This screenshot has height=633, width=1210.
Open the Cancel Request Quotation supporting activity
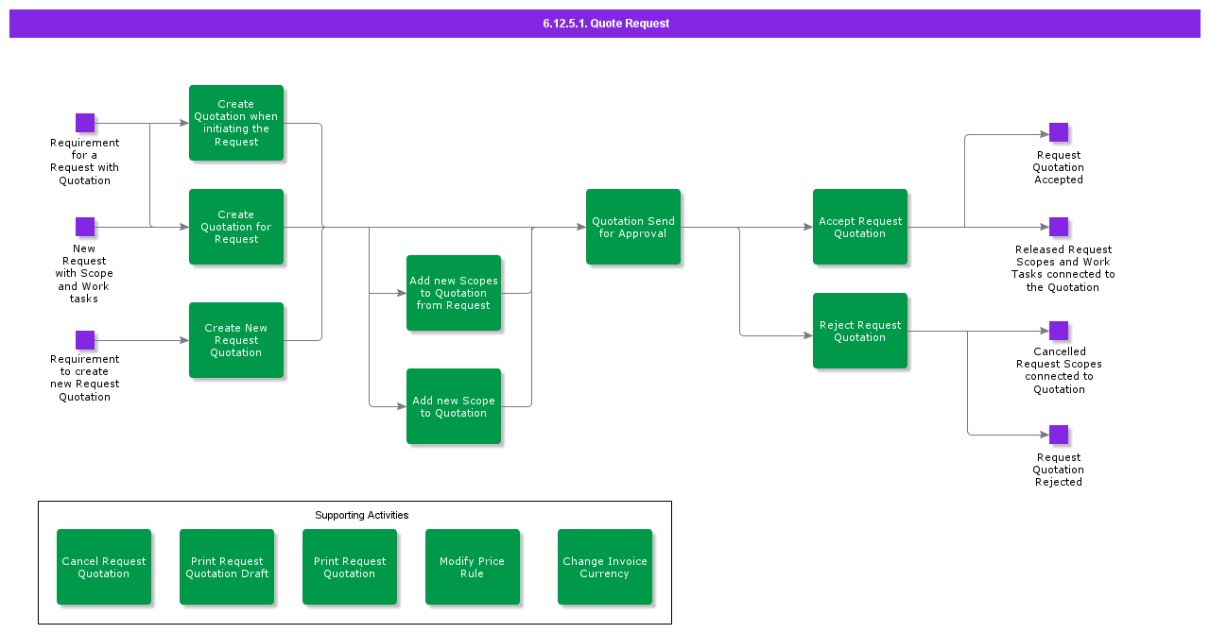[104, 567]
